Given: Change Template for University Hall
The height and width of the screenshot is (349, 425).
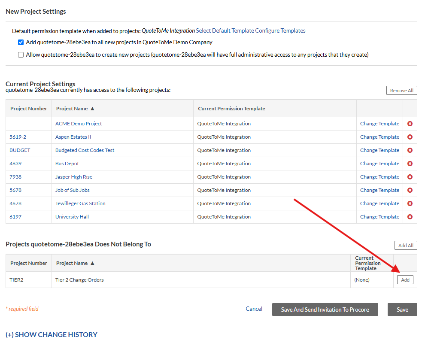Looking at the screenshot, I should point(379,216).
